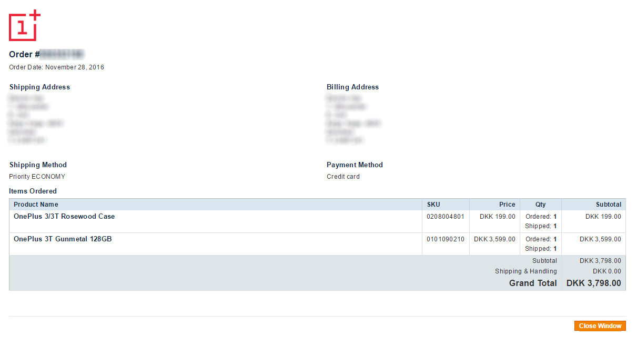This screenshot has height=346, width=637.
Task: Click the Close Window button
Action: point(600,326)
